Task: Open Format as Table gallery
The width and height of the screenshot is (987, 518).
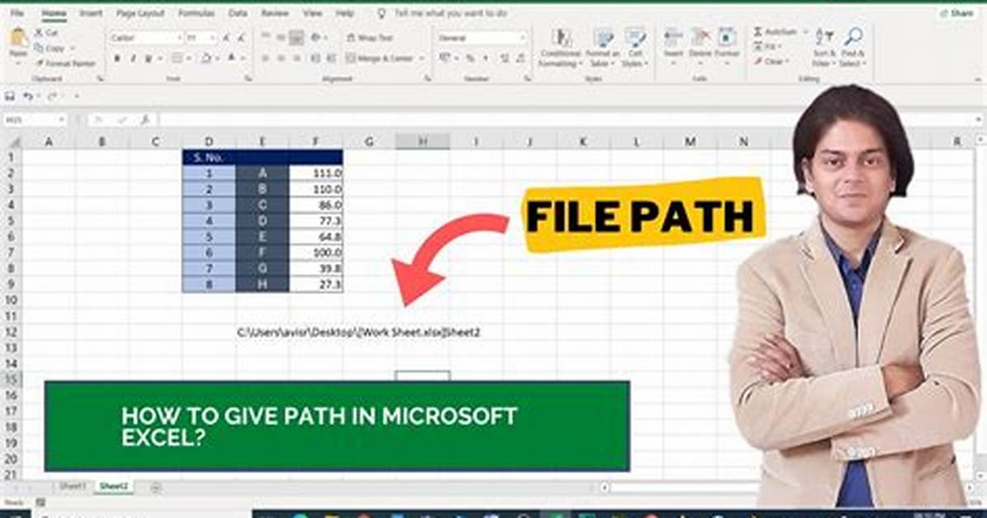Action: [602, 48]
